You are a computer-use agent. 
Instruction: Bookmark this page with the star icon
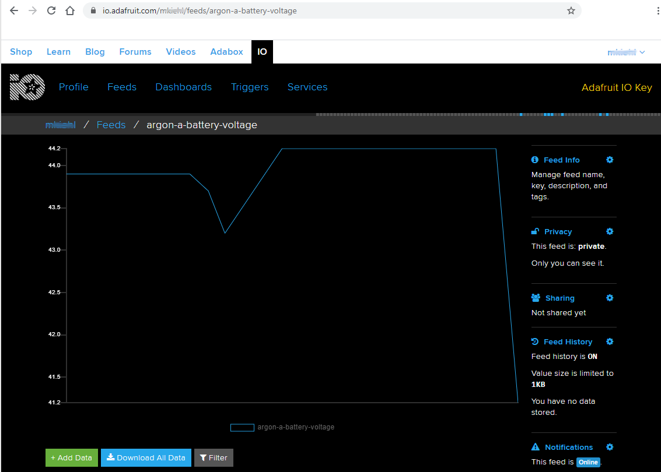571,10
